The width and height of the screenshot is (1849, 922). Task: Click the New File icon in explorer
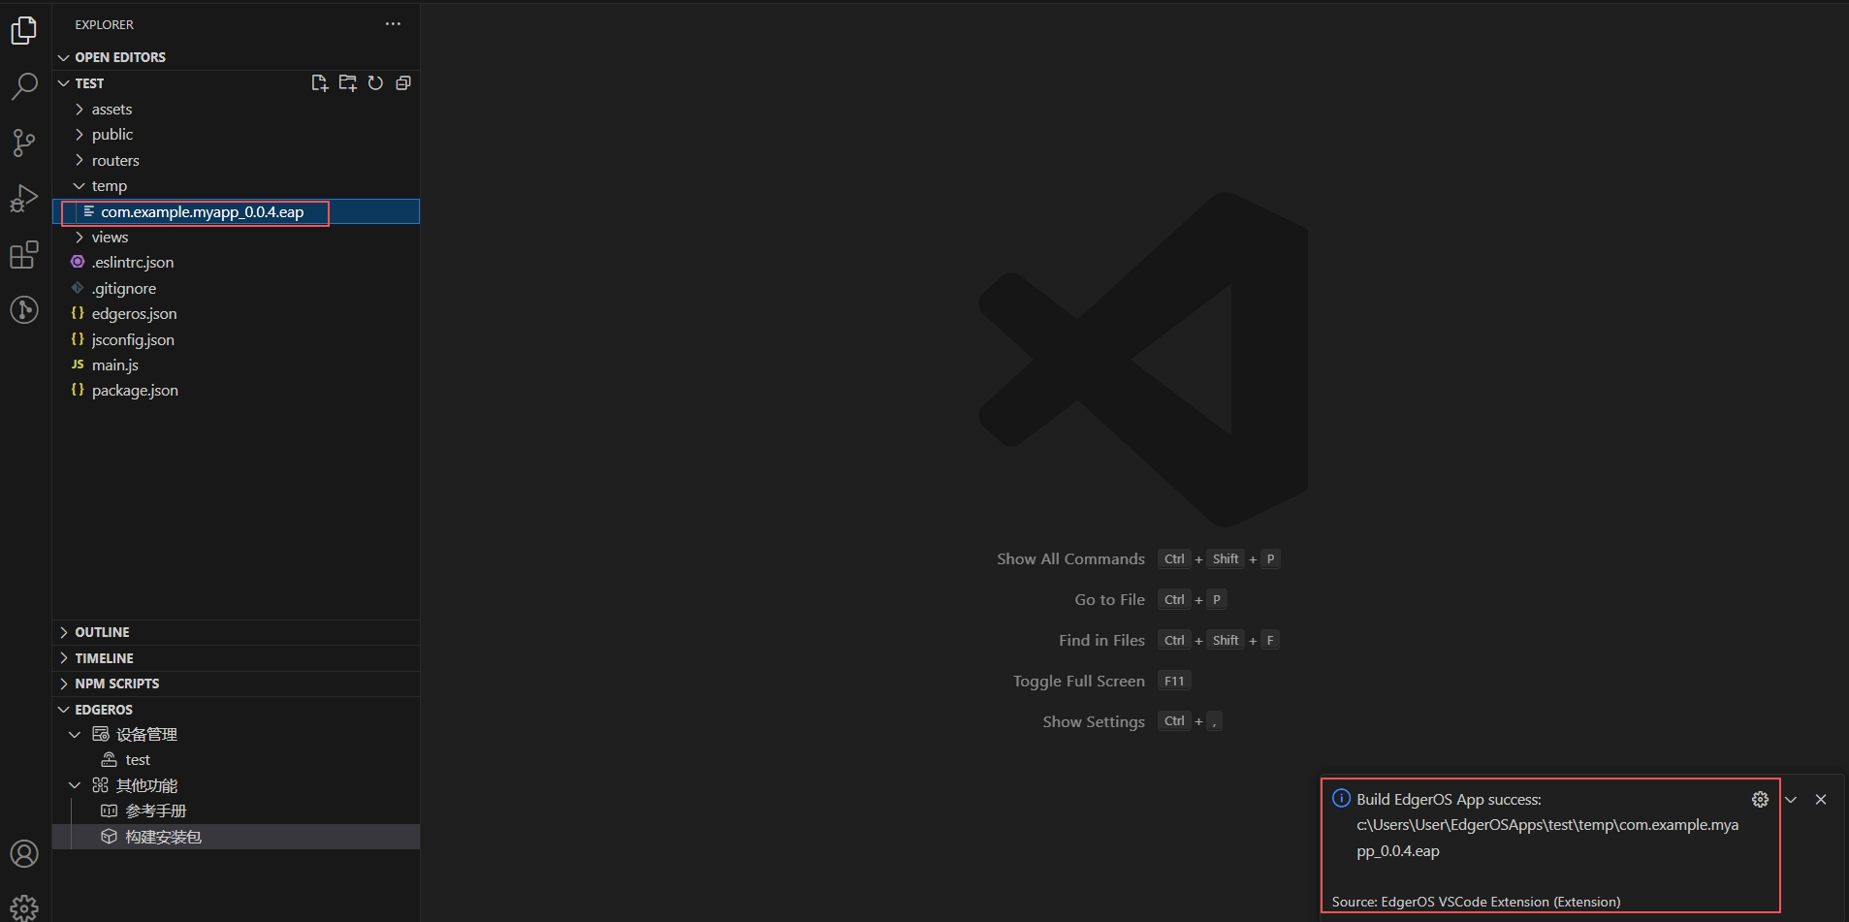(x=319, y=83)
